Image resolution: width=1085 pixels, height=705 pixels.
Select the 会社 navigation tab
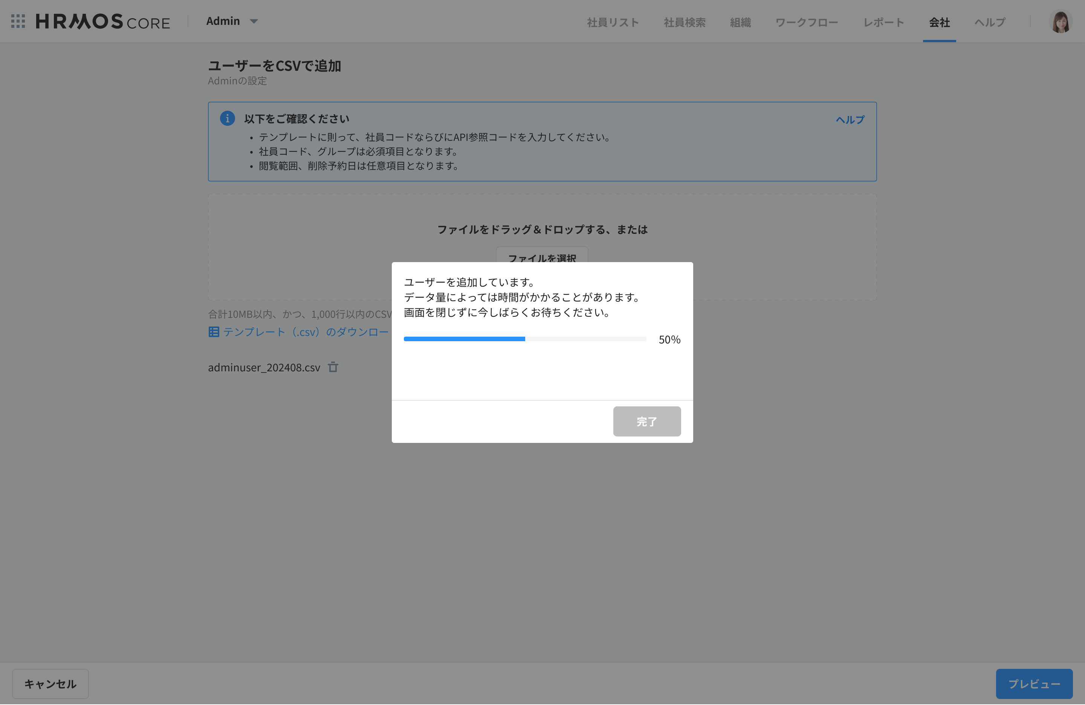pyautogui.click(x=939, y=22)
